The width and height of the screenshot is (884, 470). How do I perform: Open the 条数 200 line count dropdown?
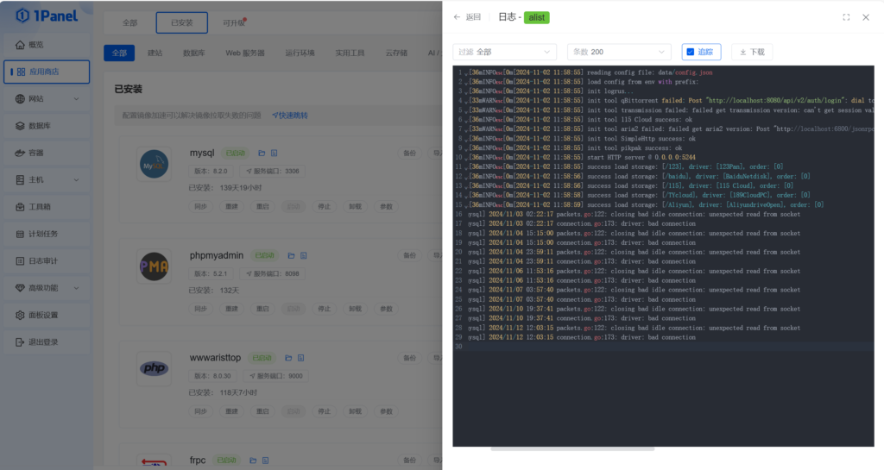(619, 52)
